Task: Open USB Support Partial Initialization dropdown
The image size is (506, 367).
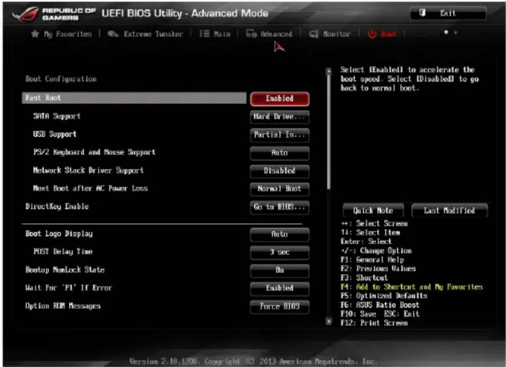Action: click(x=279, y=135)
